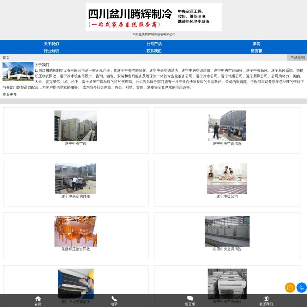
Task: Open 公司产品 navigation item
Action: pos(154,44)
